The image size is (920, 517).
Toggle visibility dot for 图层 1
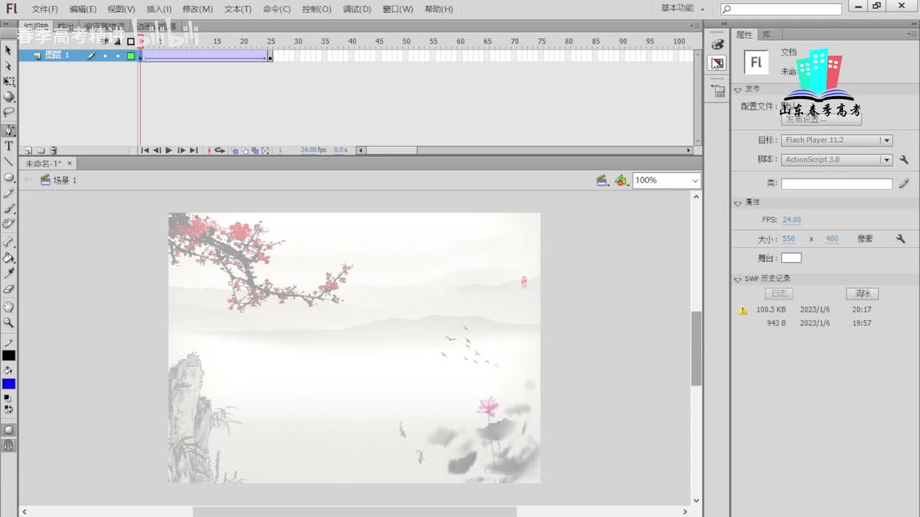click(x=105, y=55)
